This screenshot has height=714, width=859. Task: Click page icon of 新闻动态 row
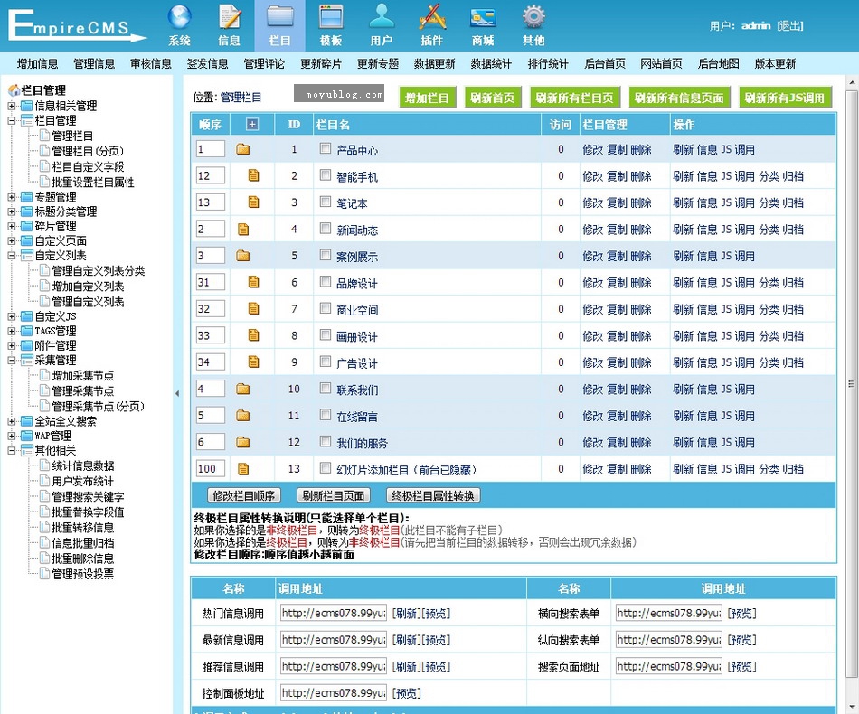tap(243, 230)
